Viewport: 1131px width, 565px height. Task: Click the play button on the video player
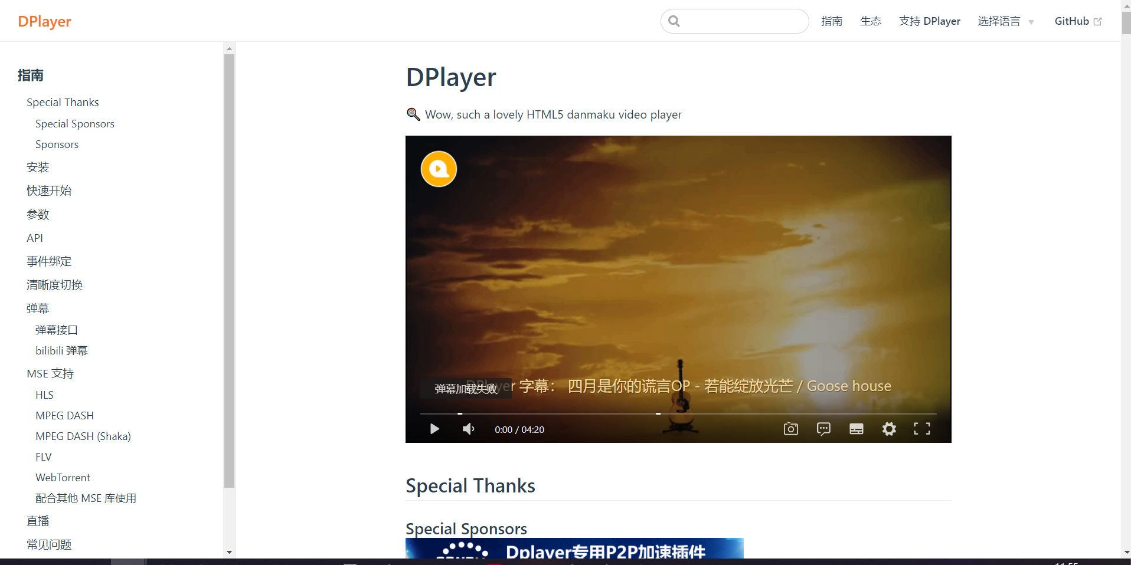(x=434, y=429)
